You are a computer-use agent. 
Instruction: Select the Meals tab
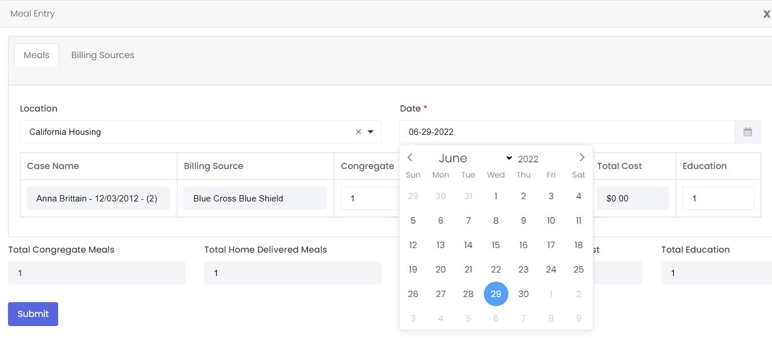click(x=37, y=55)
